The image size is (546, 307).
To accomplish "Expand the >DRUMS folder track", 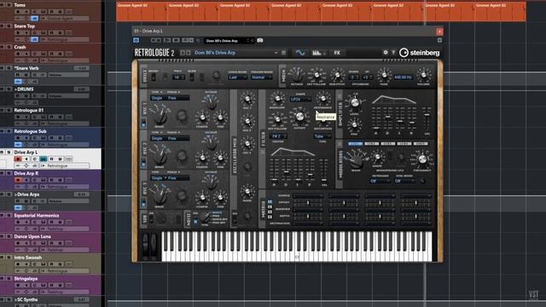I will [x=24, y=90].
